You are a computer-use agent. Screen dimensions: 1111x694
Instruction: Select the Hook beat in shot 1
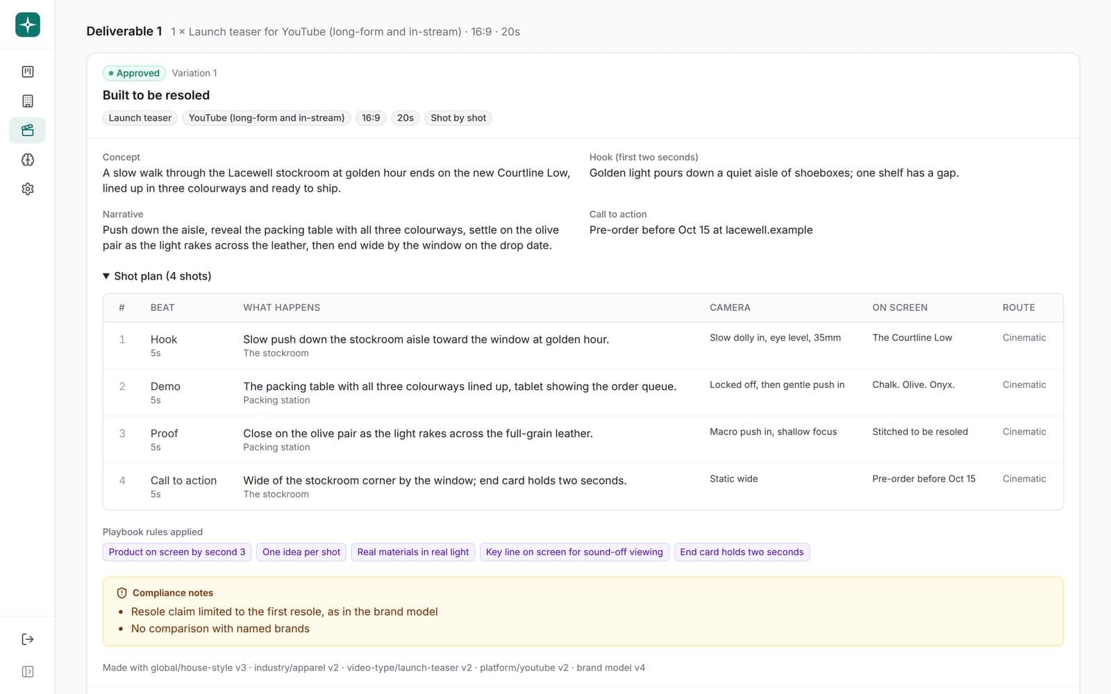(164, 339)
